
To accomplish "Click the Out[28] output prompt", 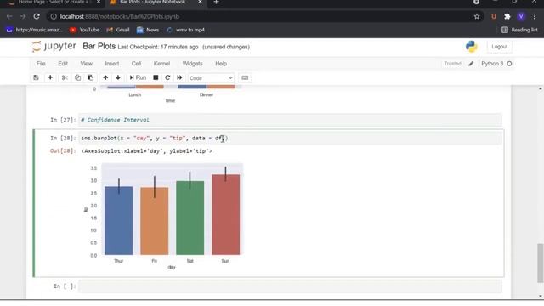I will [62, 151].
